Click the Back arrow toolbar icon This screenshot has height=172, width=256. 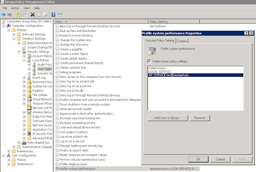tap(4, 15)
